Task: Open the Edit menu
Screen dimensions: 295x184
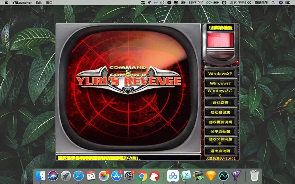Action: pyautogui.click(x=39, y=3)
